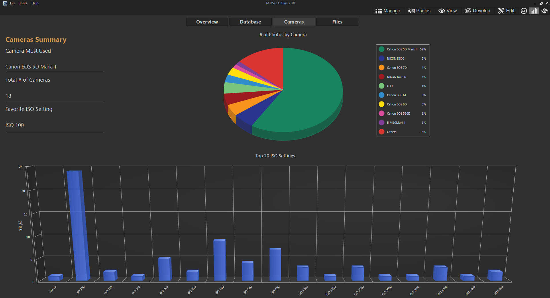The height and width of the screenshot is (298, 550).
Task: Open the 365 mode icon
Action: pos(524,11)
